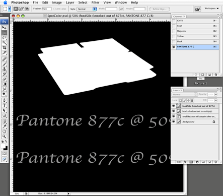Hide the small black text layer
The width and height of the screenshot is (223, 196).
[174, 116]
